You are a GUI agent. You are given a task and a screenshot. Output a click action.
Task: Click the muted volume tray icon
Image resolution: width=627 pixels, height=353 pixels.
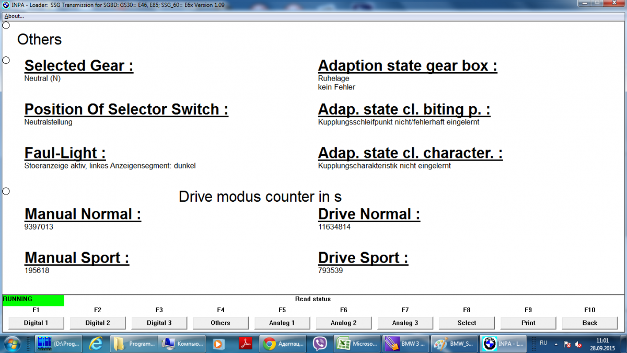[578, 344]
